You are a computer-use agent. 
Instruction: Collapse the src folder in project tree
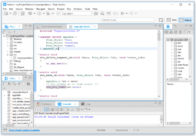pos(7,55)
